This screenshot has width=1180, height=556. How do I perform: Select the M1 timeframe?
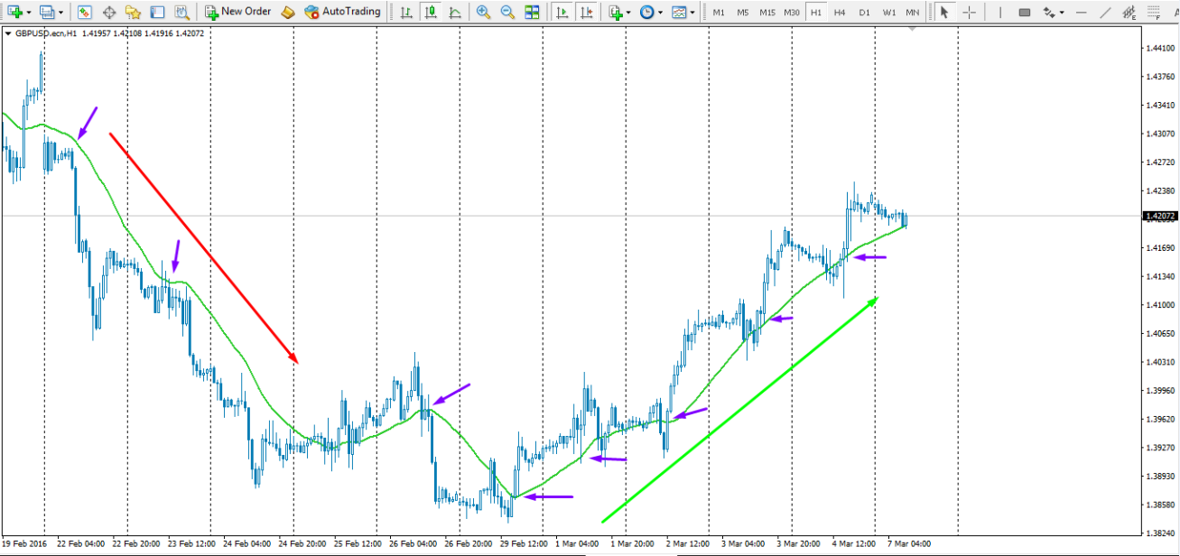[719, 13]
